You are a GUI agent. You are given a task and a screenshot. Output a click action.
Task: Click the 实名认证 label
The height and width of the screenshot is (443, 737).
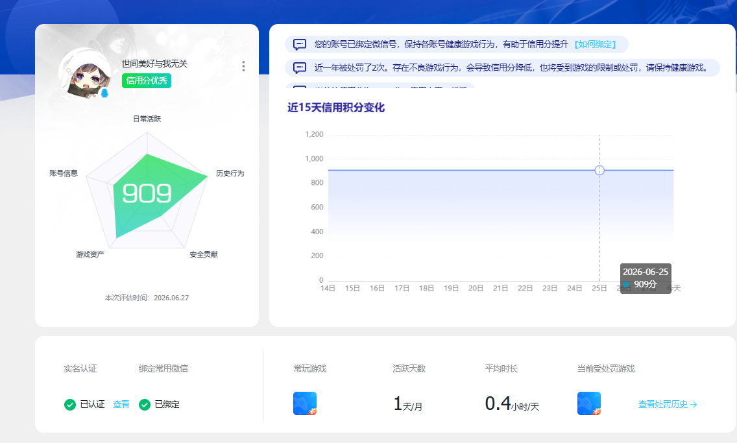80,369
